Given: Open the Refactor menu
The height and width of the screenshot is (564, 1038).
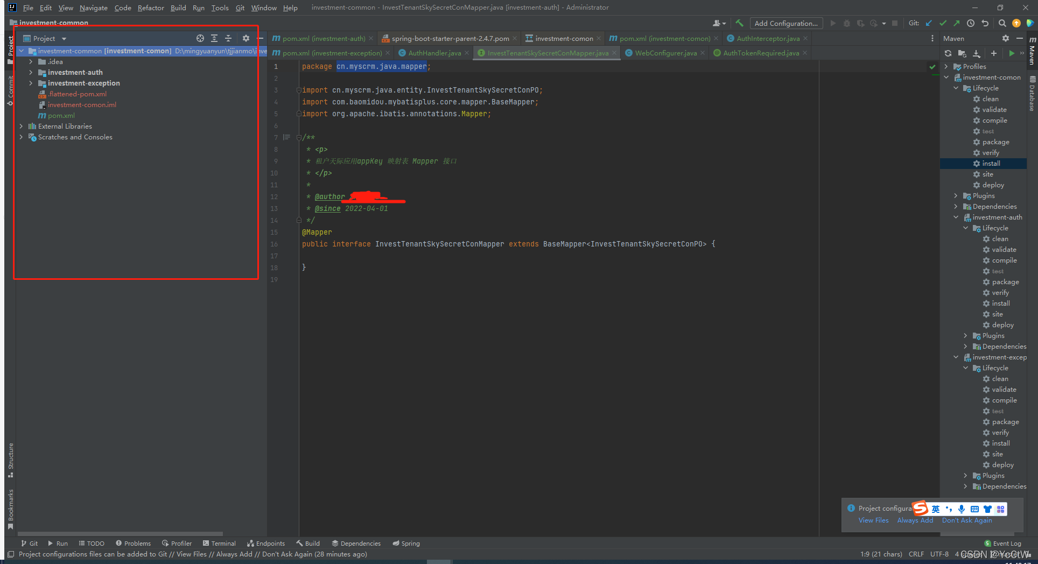Looking at the screenshot, I should 151,8.
